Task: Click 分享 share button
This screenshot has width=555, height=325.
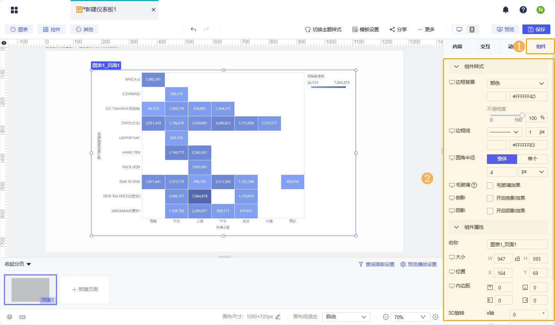Action: (x=398, y=29)
